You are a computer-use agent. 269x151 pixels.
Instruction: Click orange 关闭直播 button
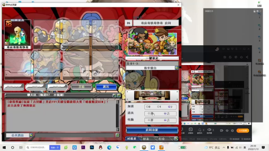pyautogui.click(x=242, y=131)
